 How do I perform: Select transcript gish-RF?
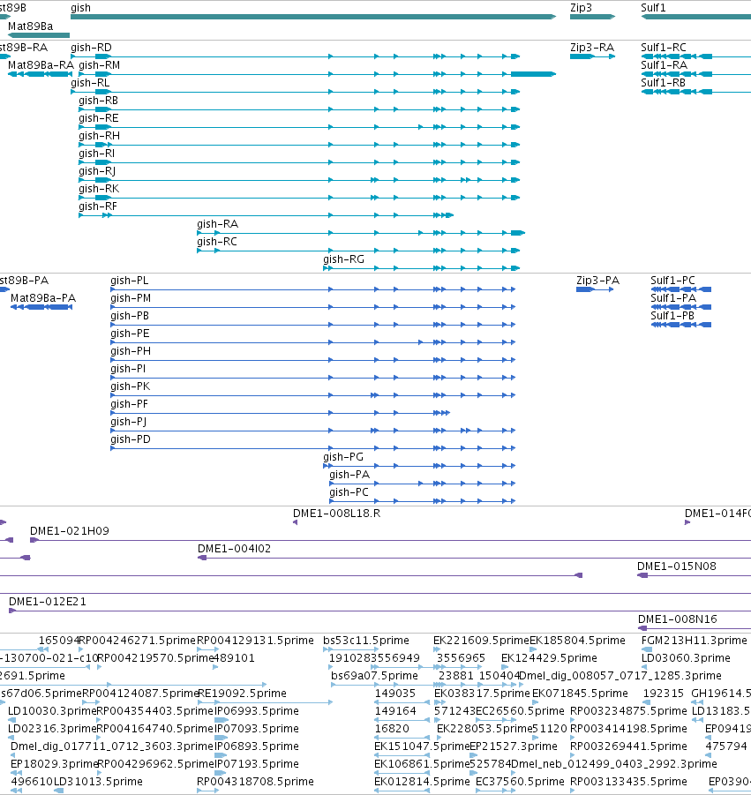[266, 215]
